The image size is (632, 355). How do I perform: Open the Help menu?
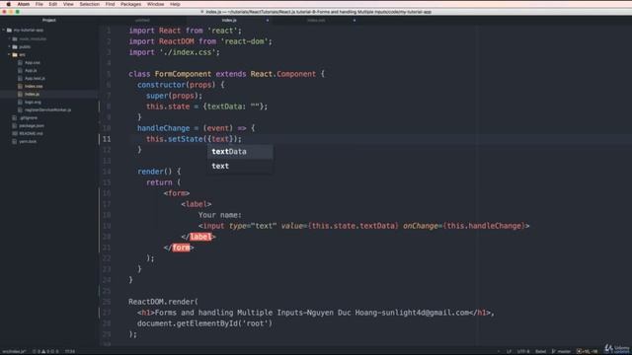[175, 4]
